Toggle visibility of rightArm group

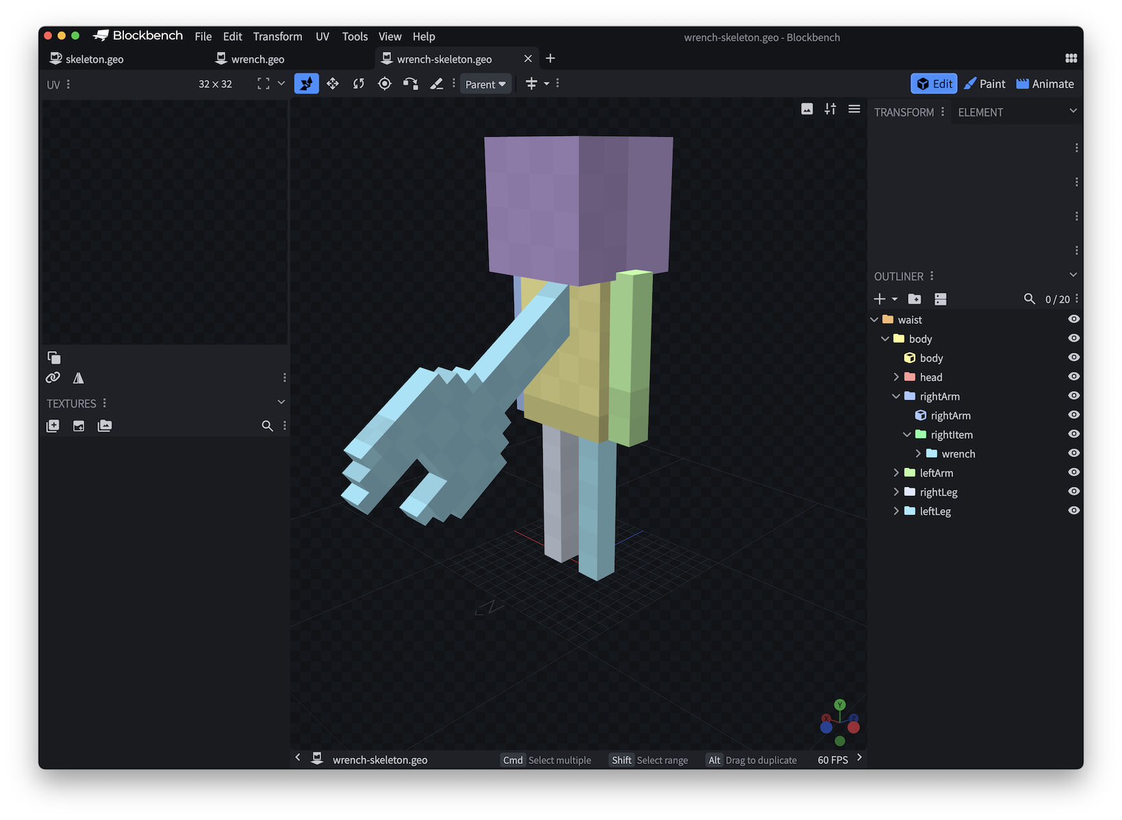[x=1074, y=396]
